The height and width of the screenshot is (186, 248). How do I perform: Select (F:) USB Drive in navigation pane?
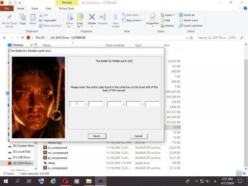coord(21,157)
